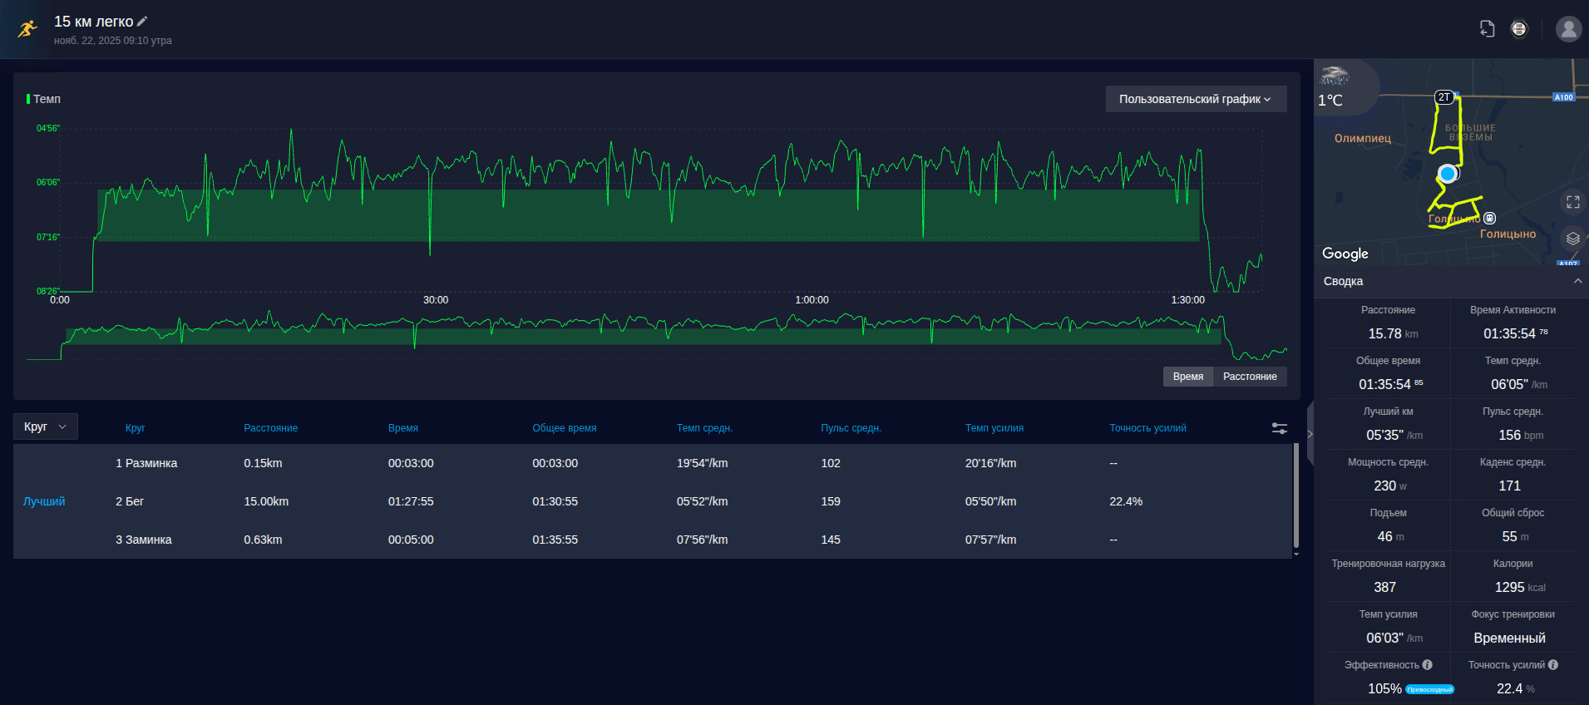Click info icon next to Эффективность
1589x705 pixels.
pyautogui.click(x=1428, y=665)
